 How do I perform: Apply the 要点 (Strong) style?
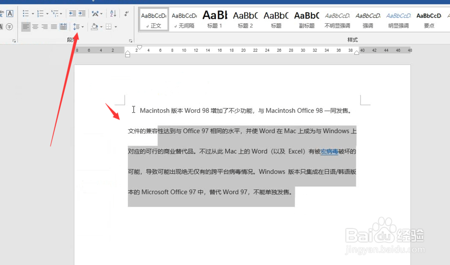tap(429, 19)
